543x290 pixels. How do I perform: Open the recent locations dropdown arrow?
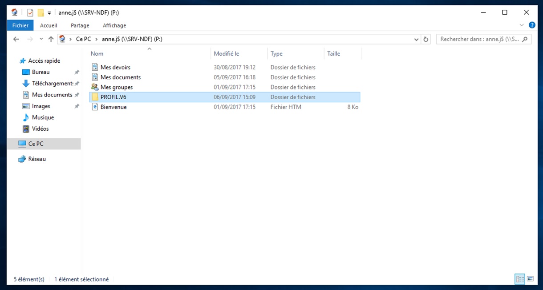(x=41, y=39)
